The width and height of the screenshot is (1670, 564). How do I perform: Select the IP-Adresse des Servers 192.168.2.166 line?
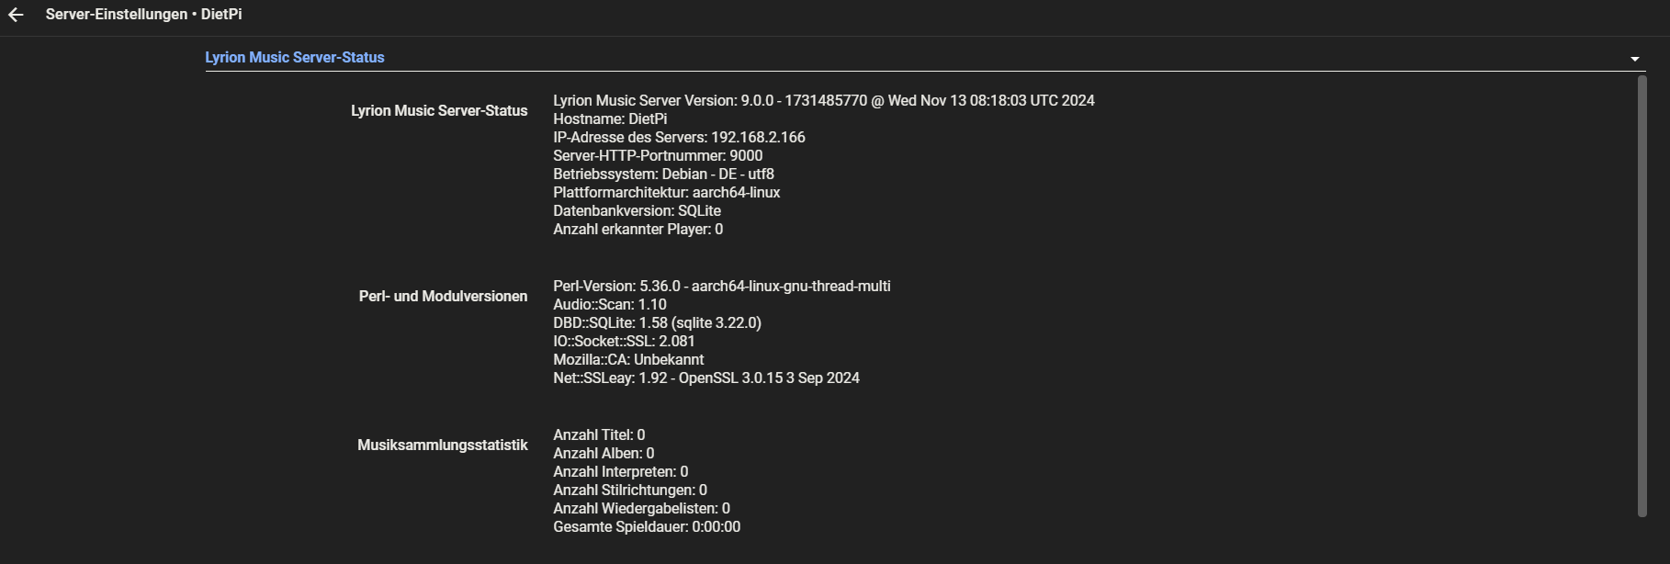coord(679,138)
